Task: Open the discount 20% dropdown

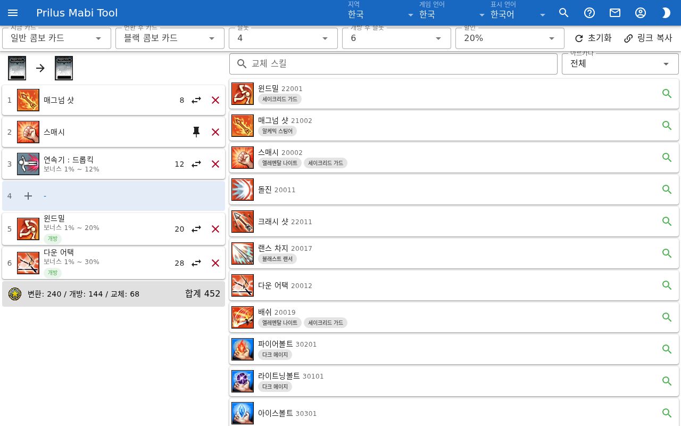Action: pos(510,38)
